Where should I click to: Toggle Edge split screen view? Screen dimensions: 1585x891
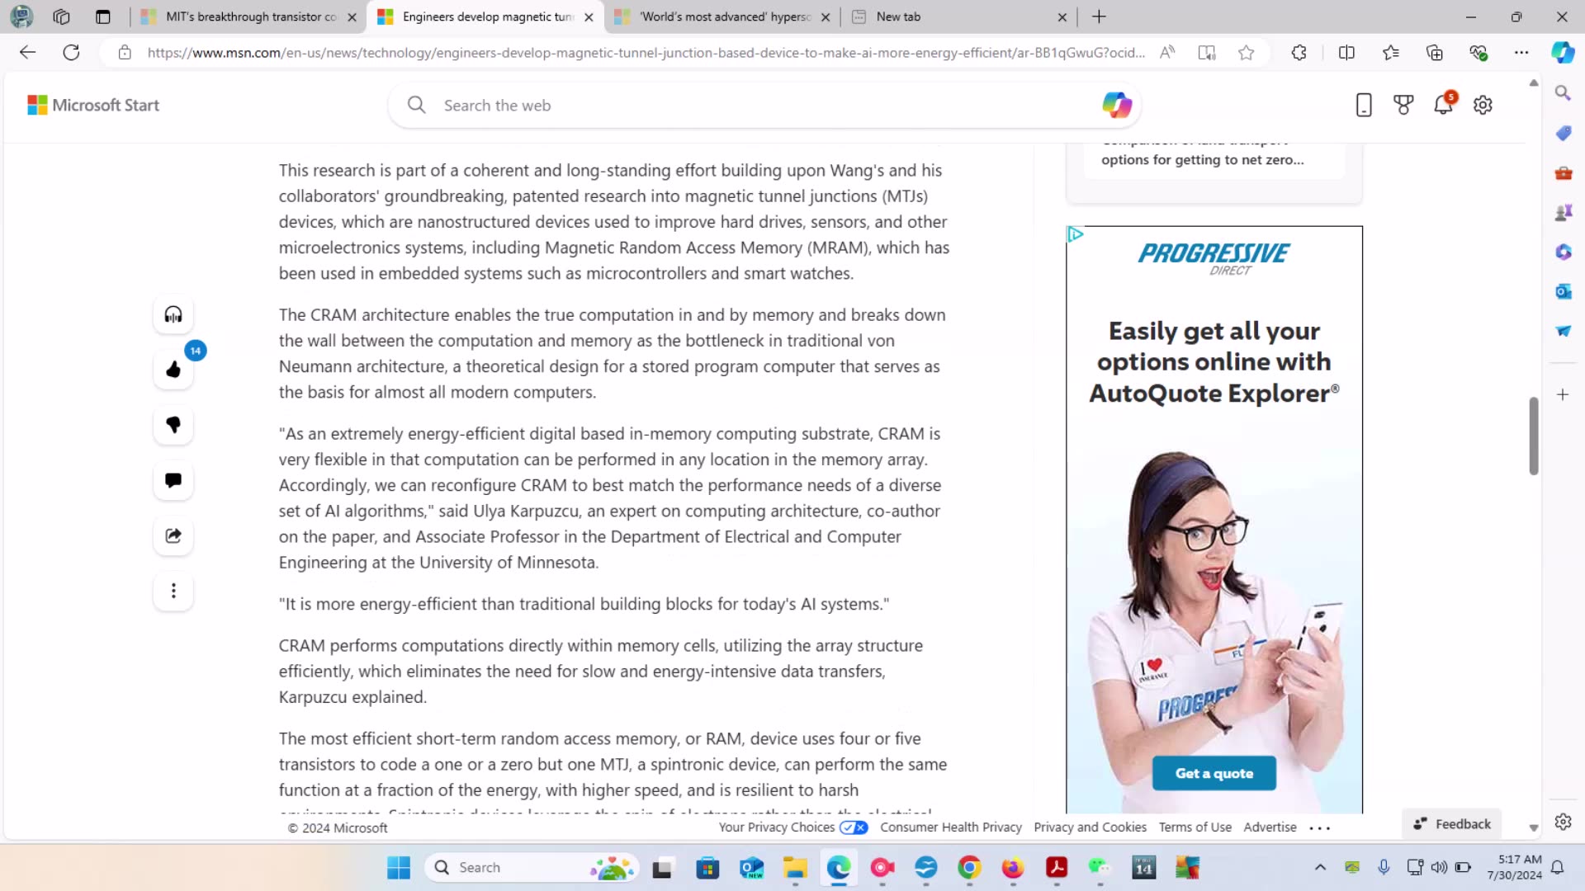coord(1346,53)
